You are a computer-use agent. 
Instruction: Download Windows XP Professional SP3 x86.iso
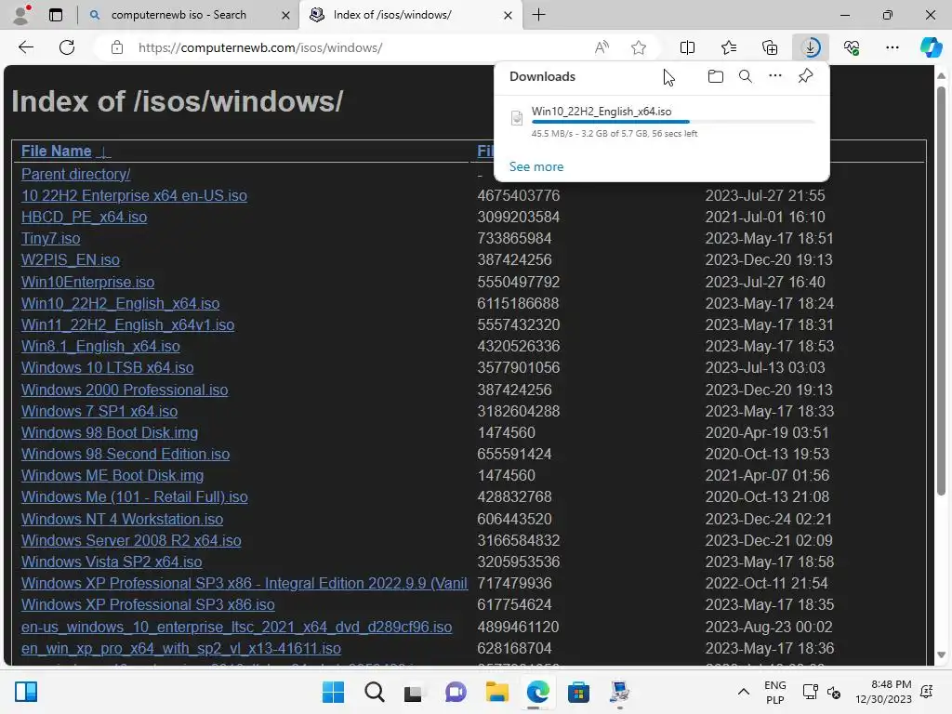(x=148, y=604)
